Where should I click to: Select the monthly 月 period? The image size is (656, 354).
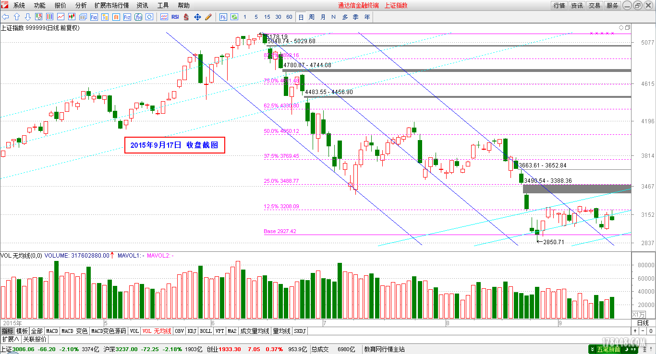click(323, 17)
